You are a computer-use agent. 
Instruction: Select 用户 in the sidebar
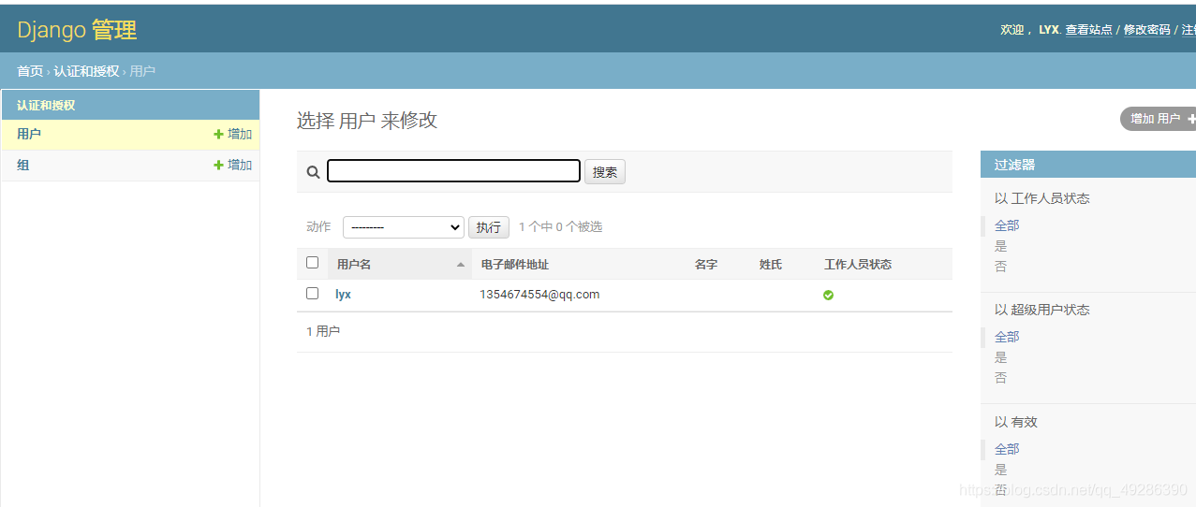pos(29,134)
